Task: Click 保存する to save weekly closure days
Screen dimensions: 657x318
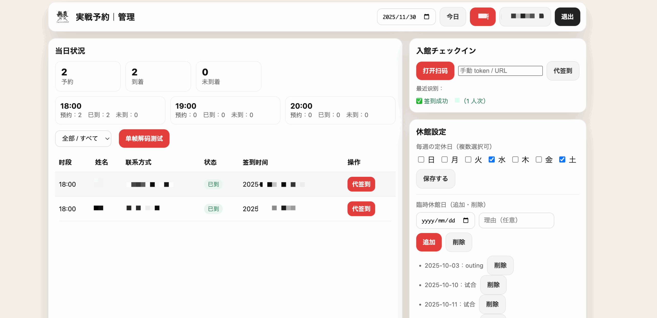Action: click(435, 179)
